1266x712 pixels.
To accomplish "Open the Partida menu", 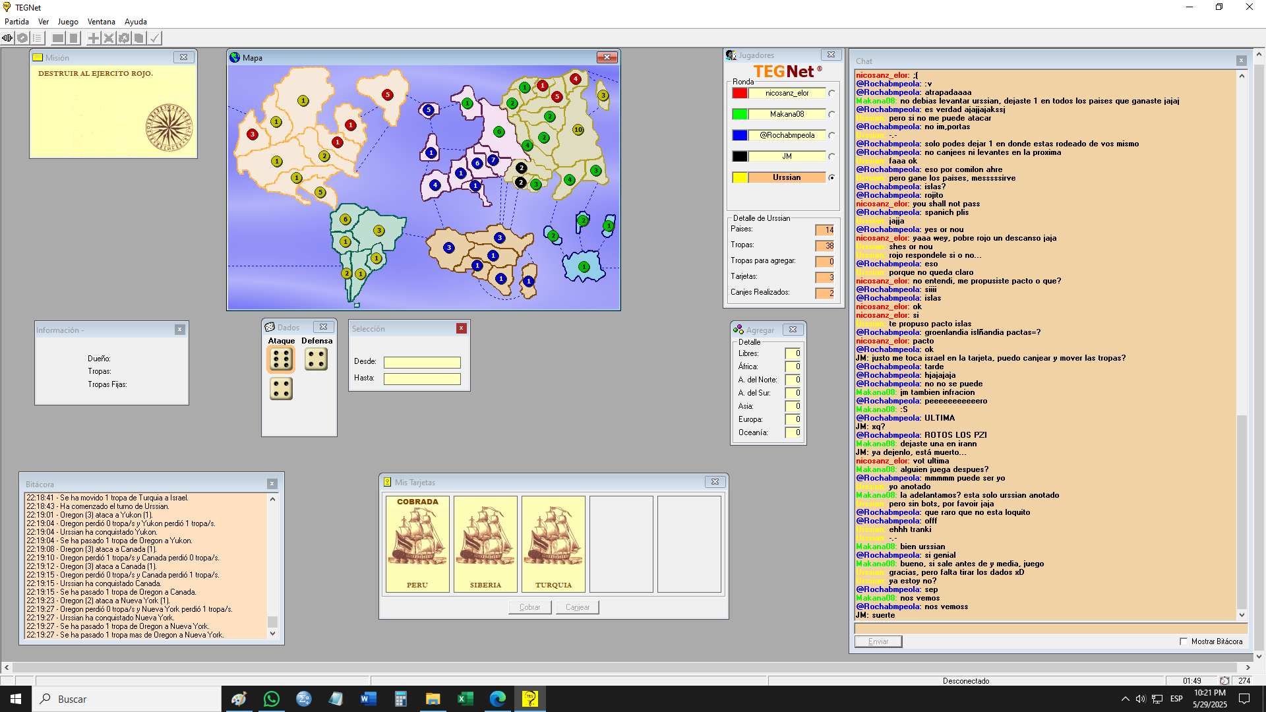I will coord(16,22).
